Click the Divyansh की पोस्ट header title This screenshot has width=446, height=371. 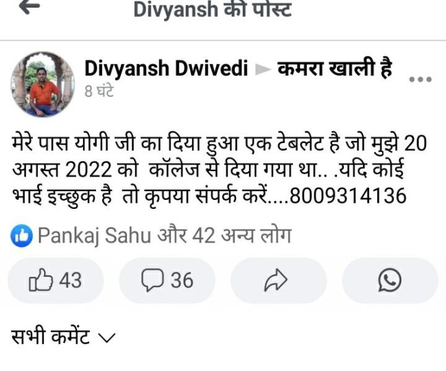click(213, 10)
